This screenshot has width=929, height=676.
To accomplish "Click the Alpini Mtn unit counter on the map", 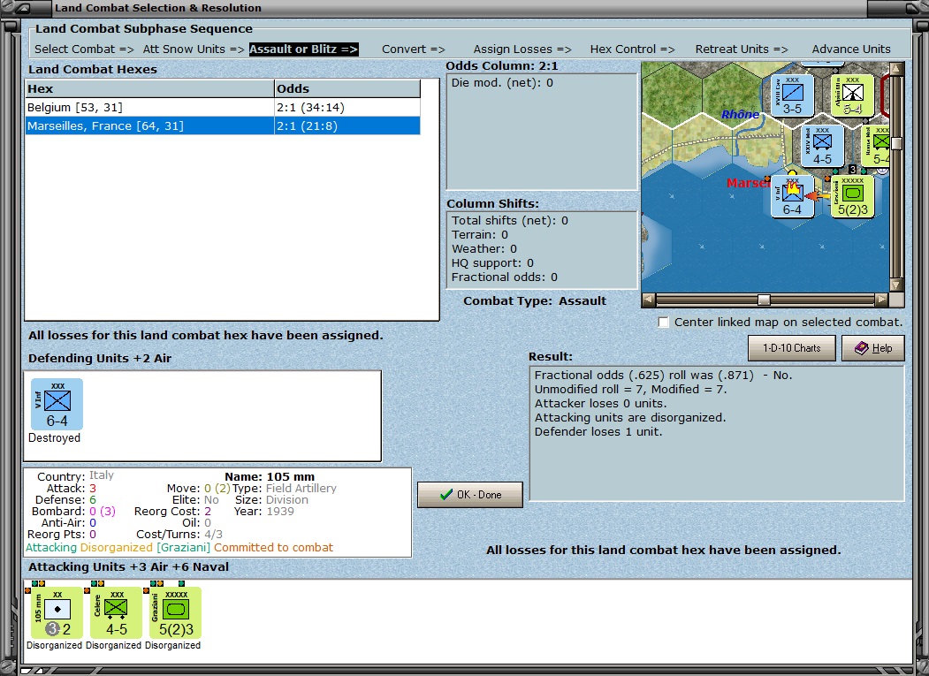I will pos(852,95).
